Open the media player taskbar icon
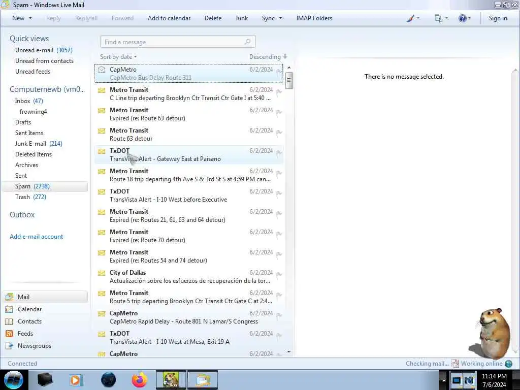Screen dimensions: 520x390 point(76,380)
